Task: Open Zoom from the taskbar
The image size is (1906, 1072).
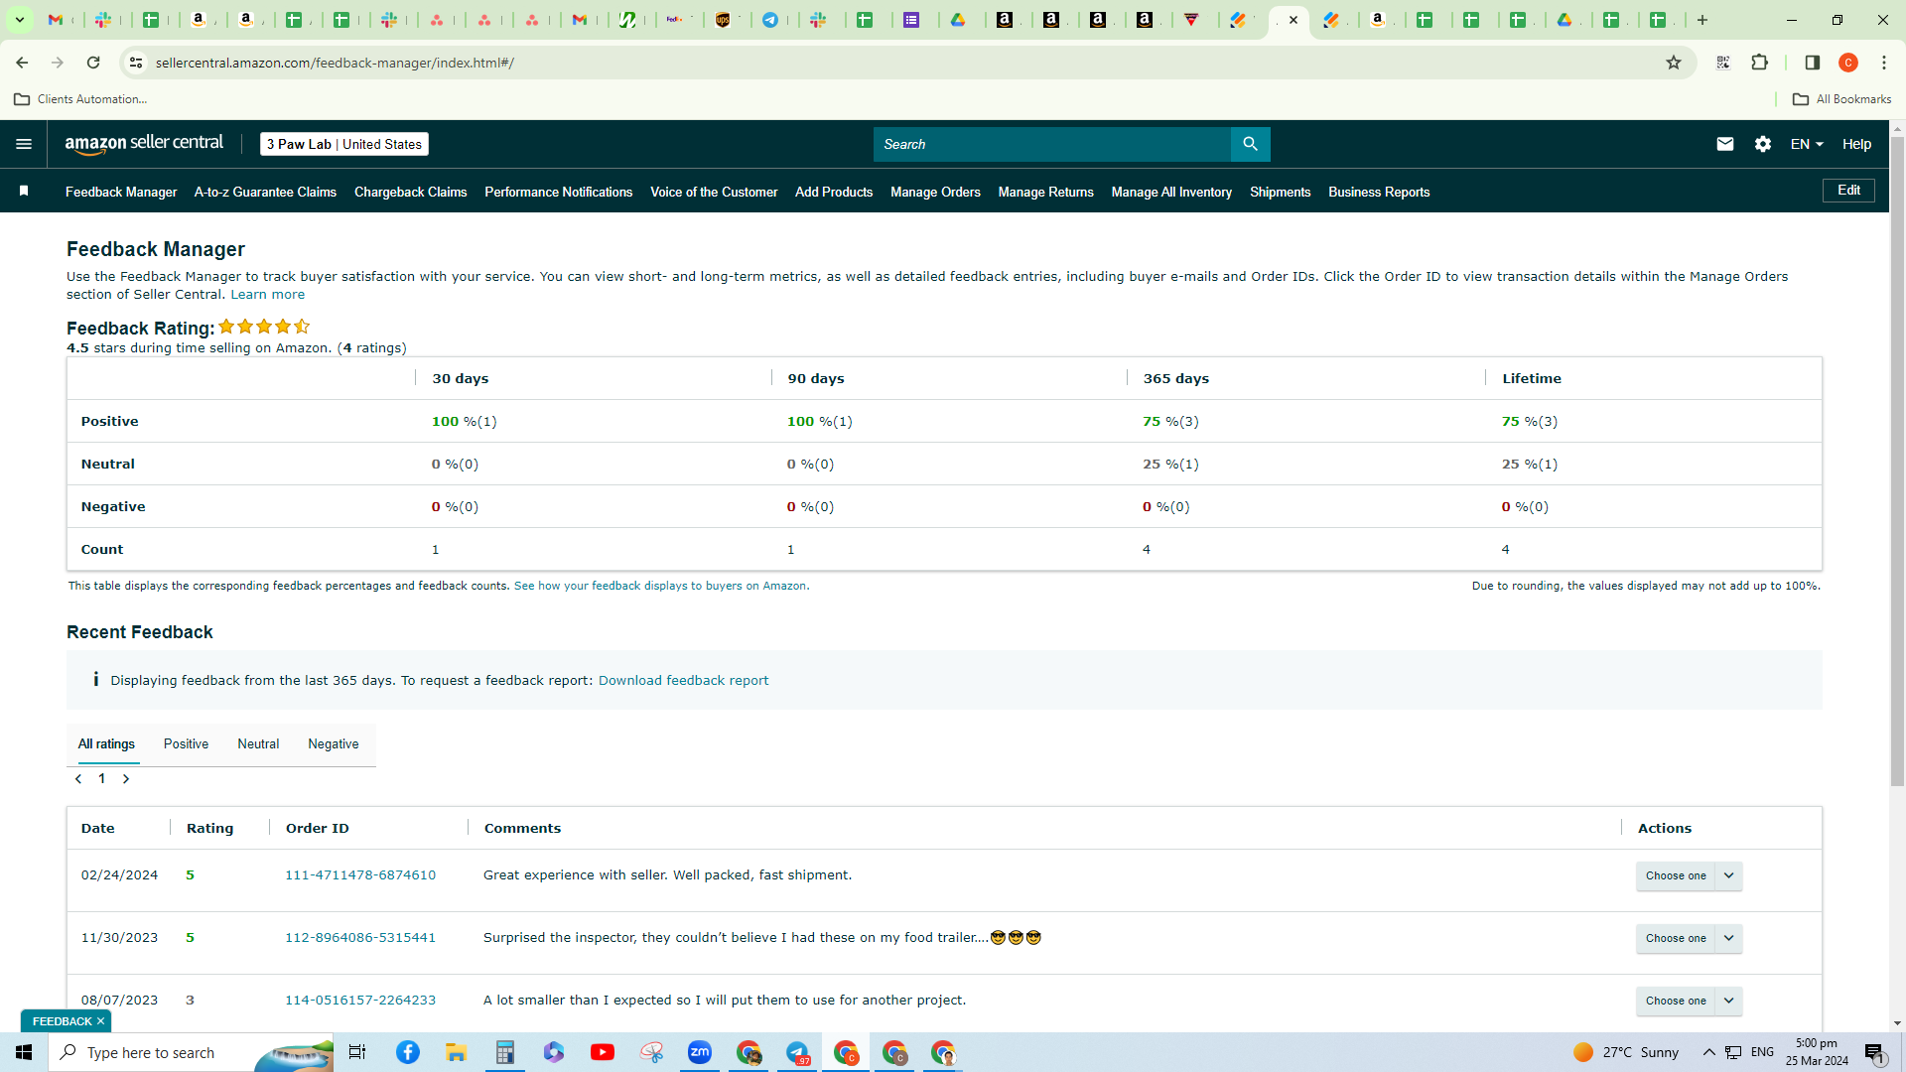Action: [700, 1052]
